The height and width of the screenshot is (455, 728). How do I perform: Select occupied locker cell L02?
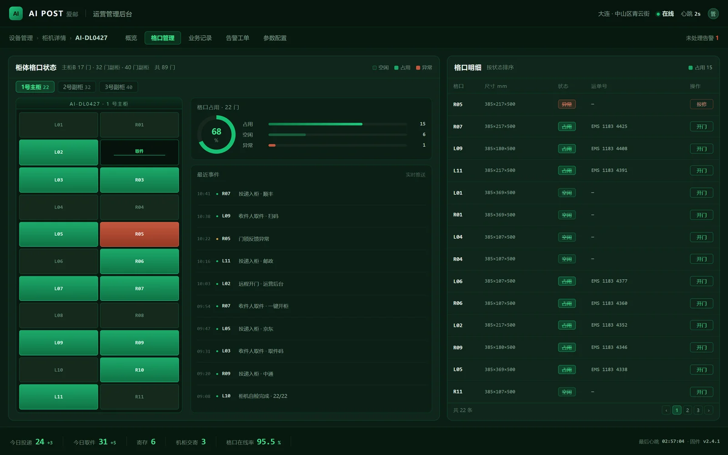coord(59,152)
